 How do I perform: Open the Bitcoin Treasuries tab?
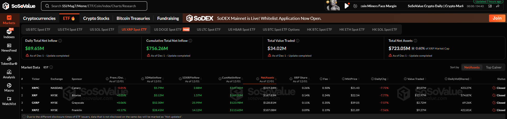[133, 18]
